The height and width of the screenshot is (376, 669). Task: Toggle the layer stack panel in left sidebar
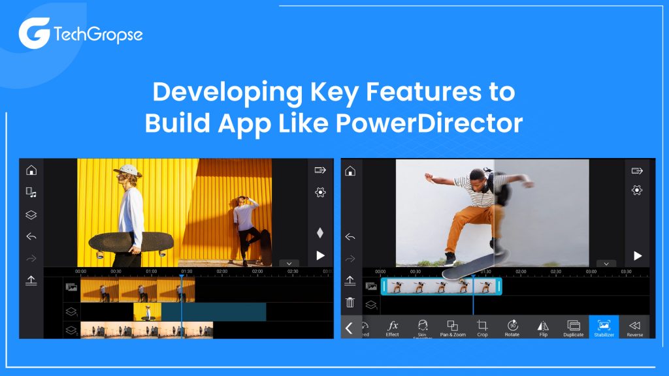31,214
